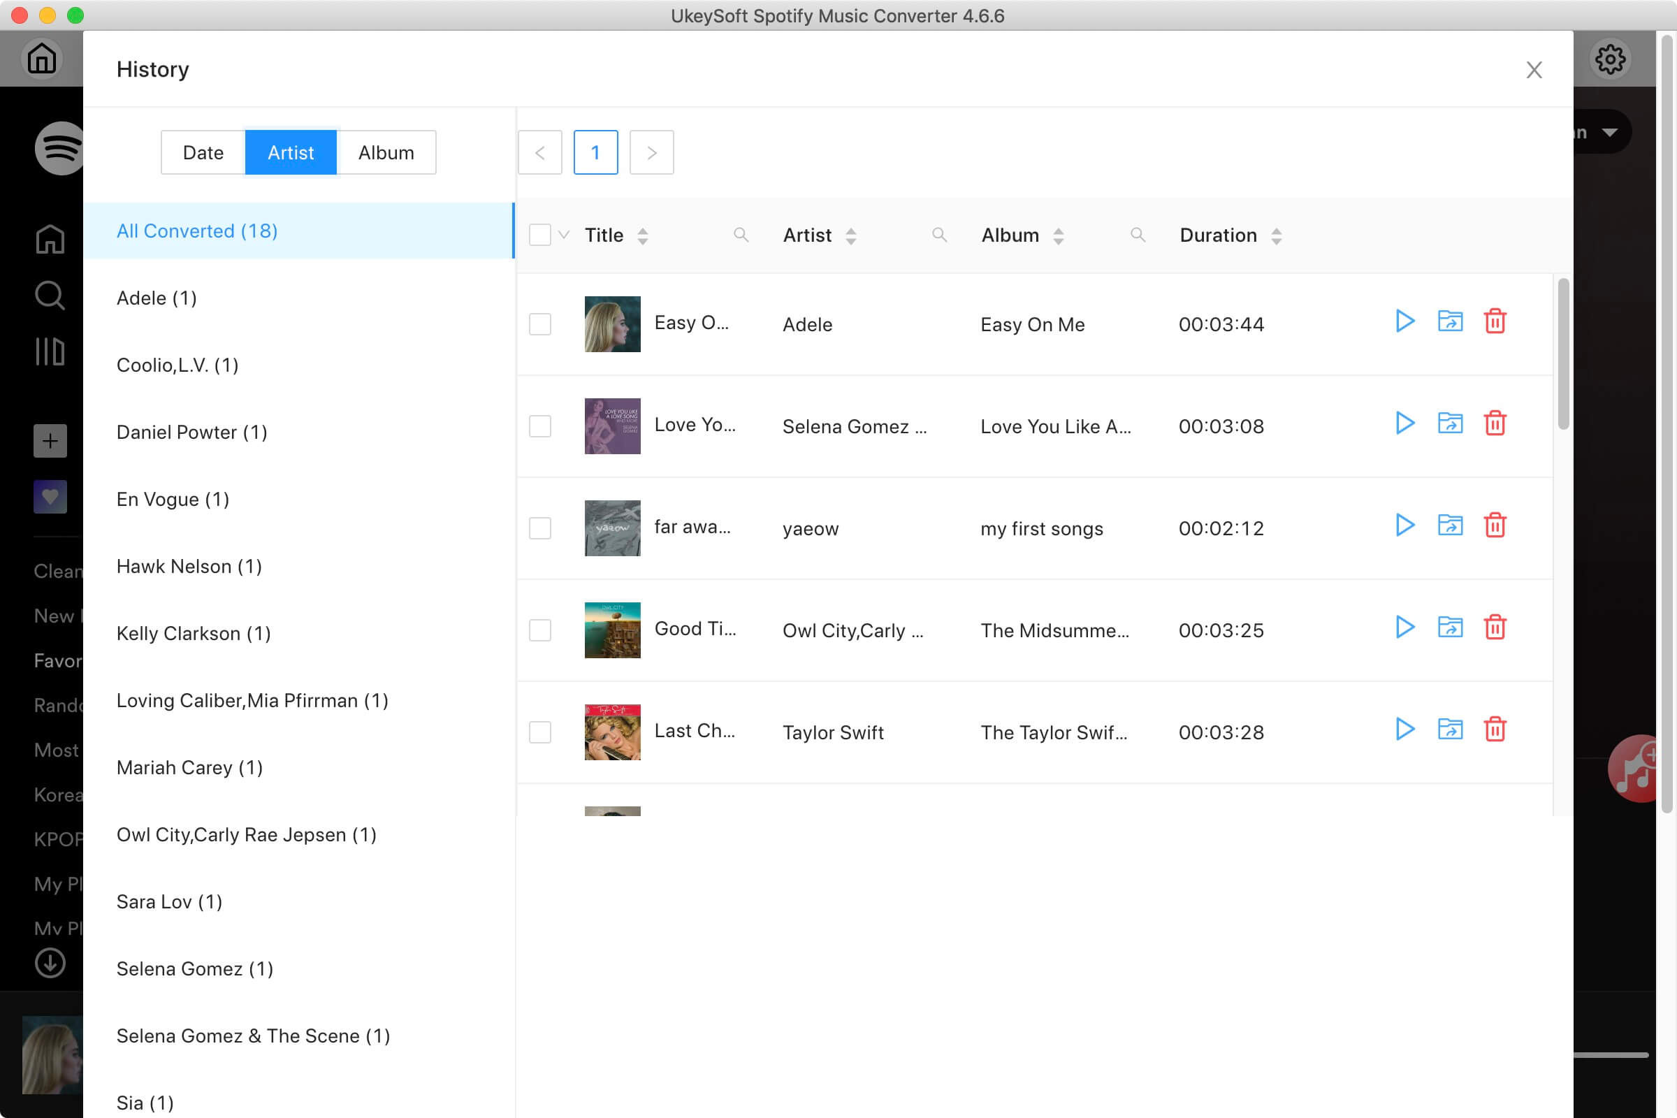Check the far away row checkbox
This screenshot has height=1118, width=1677.
[x=539, y=528]
